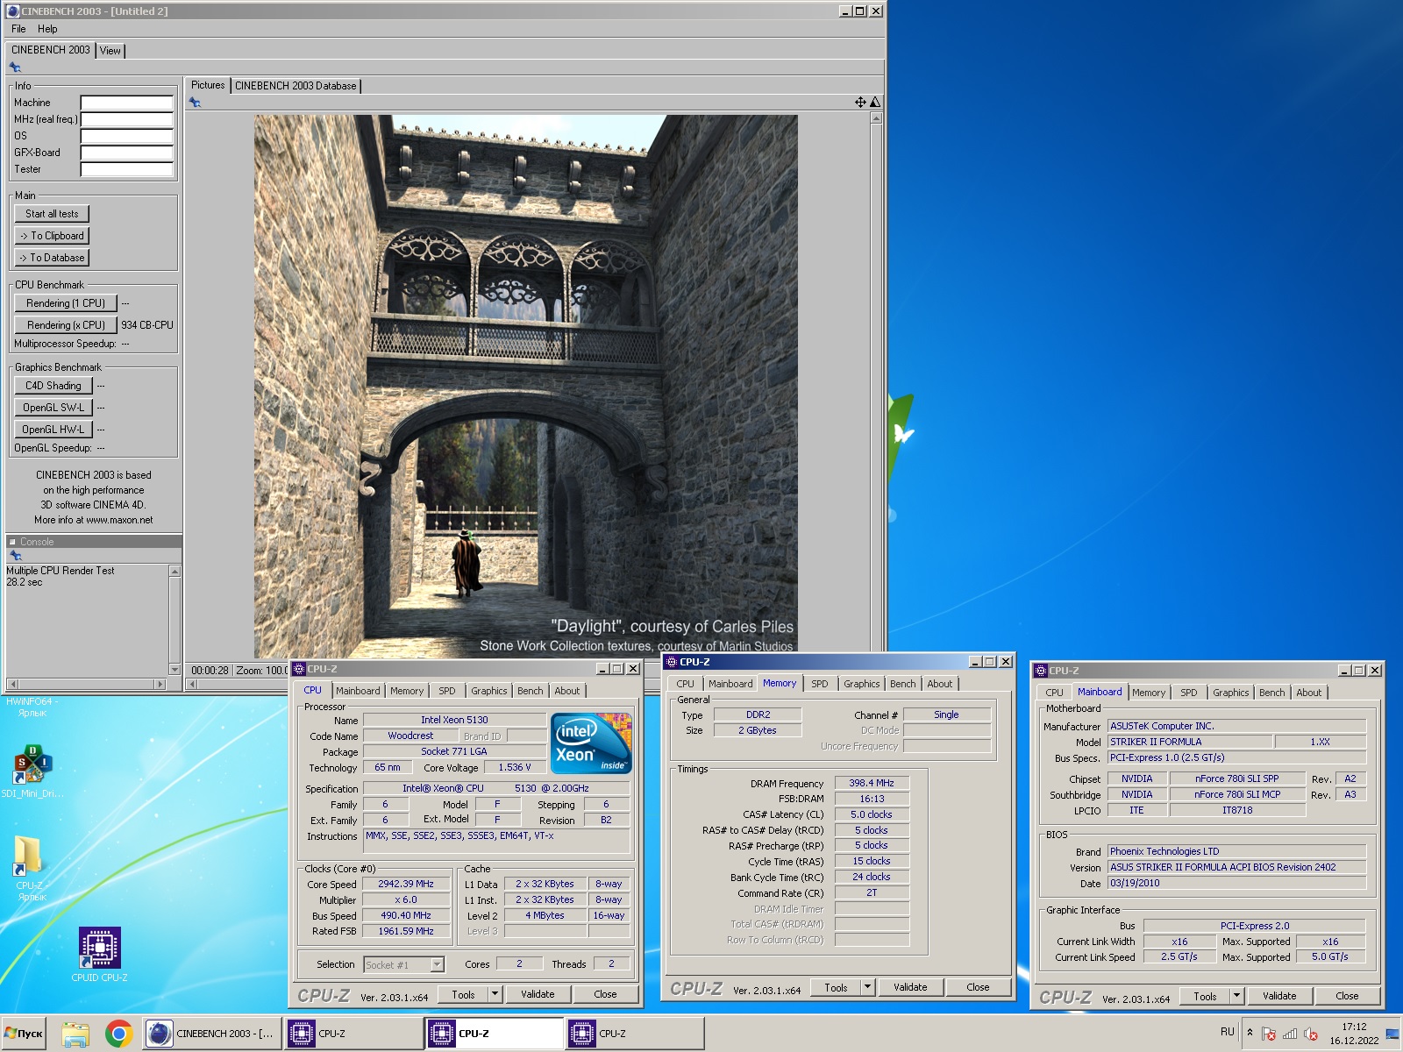Click the RU language indicator

tap(1227, 1032)
